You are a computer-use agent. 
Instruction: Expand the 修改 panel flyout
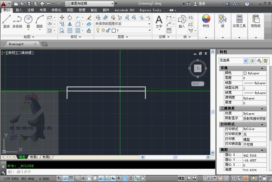[76, 37]
